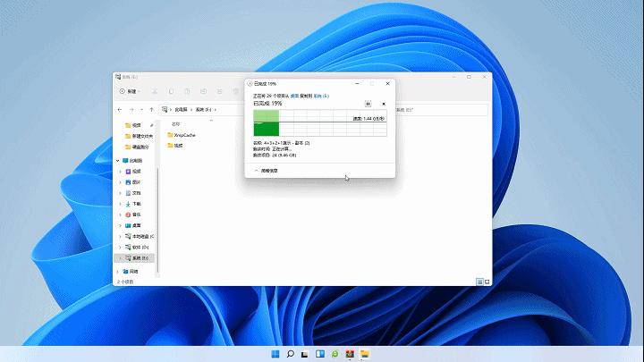644x362 pixels.
Task: Open 新建文件夹 in quick access list
Action: click(139, 136)
